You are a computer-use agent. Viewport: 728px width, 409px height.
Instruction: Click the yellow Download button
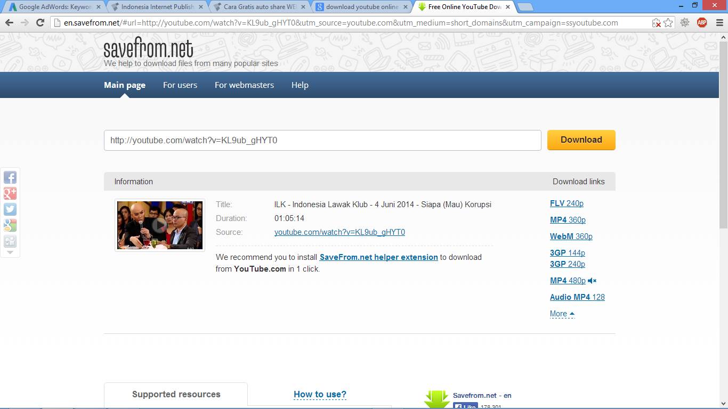click(x=581, y=140)
